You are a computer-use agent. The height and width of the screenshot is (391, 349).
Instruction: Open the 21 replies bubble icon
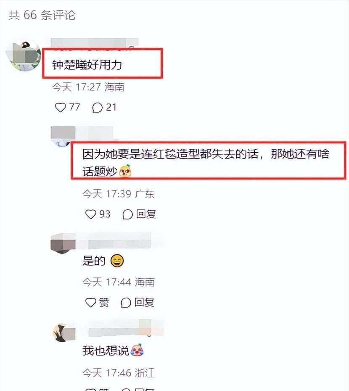(x=97, y=108)
